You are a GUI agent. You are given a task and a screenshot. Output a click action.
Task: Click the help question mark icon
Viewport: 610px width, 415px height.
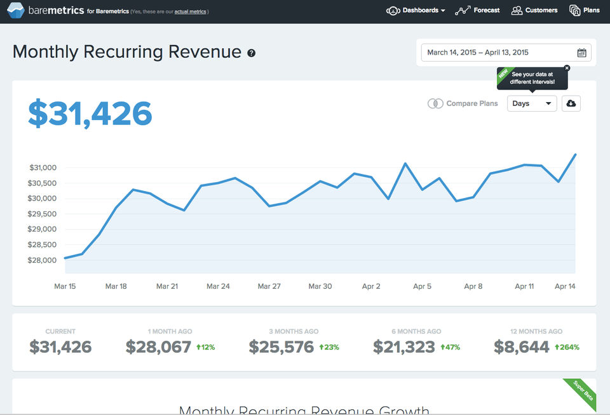pyautogui.click(x=252, y=53)
